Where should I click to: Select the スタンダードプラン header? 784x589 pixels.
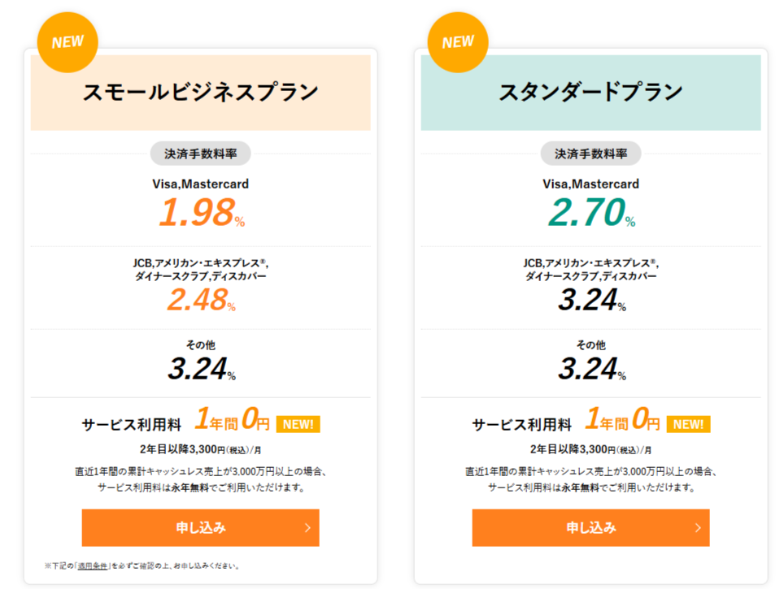coord(590,92)
